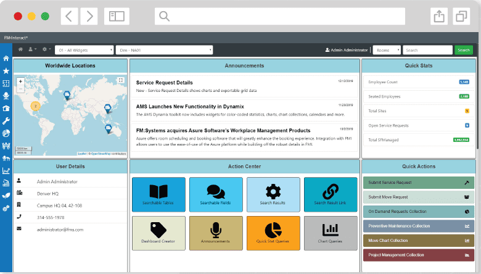
Task: Click the wrench maintenance sidebar icon
Action: click(x=6, y=120)
